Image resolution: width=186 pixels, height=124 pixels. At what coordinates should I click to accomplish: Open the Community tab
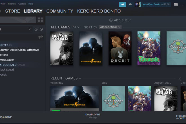pos(60,11)
